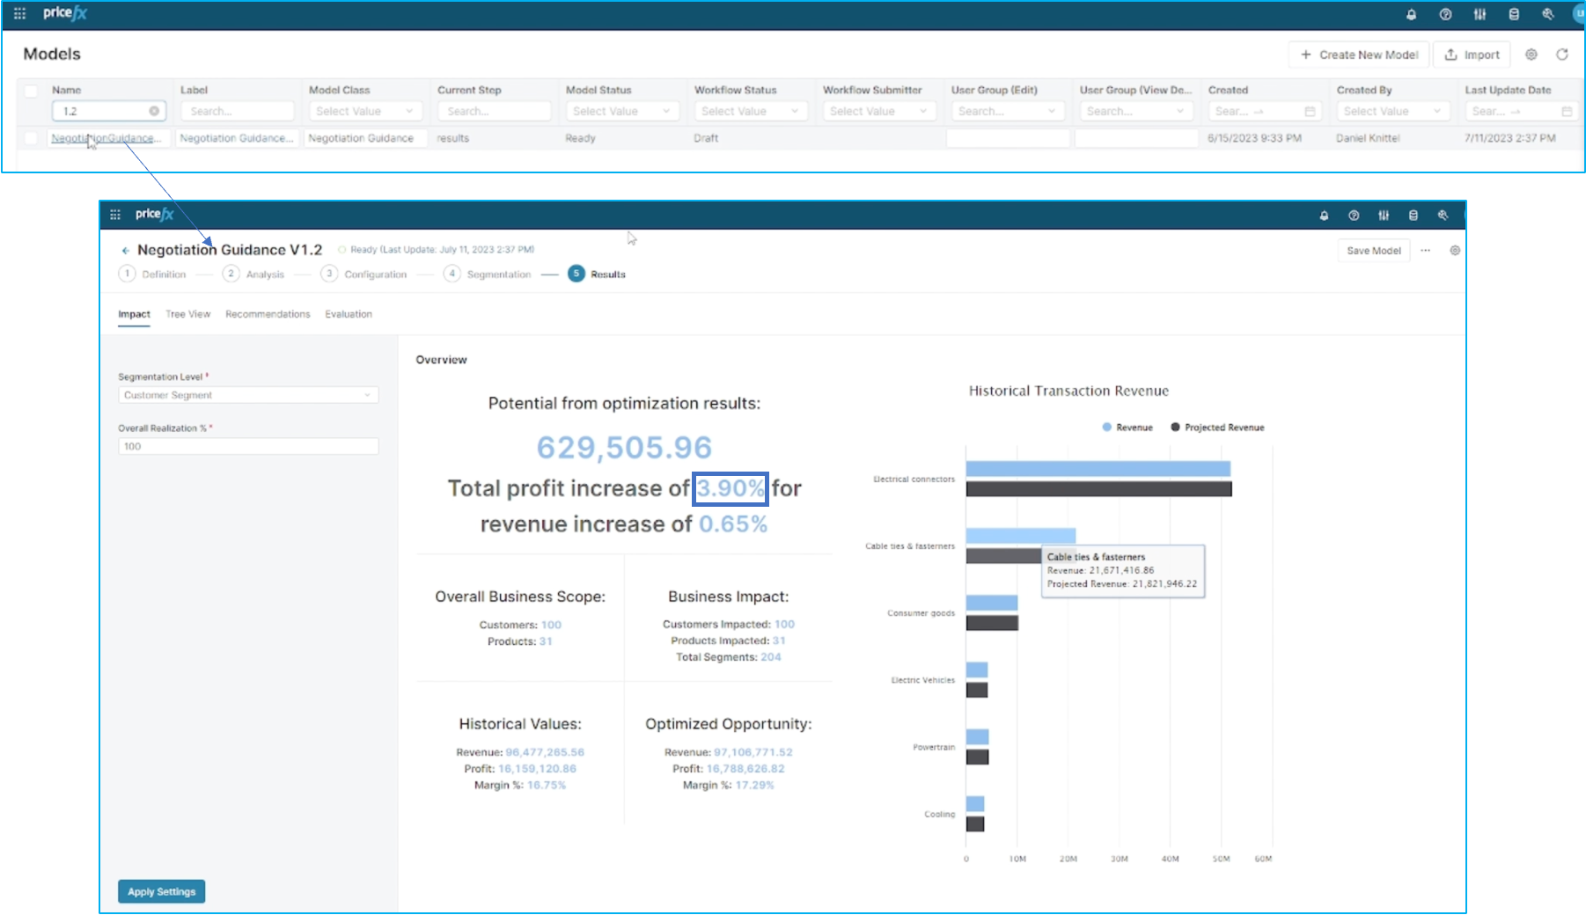Toggle the Revenue legend color dot

click(1106, 428)
